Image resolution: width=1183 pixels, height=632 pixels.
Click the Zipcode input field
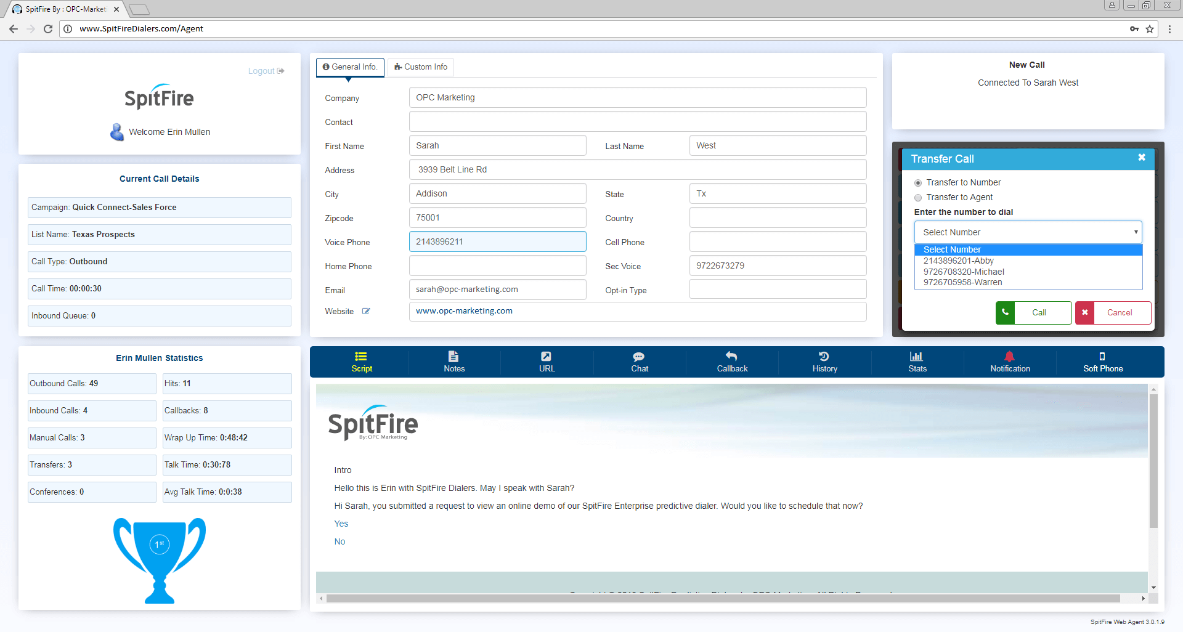click(x=497, y=217)
